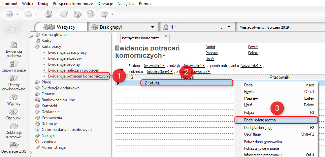
Task: Click the Powiel link above the list
Action: pos(253,47)
